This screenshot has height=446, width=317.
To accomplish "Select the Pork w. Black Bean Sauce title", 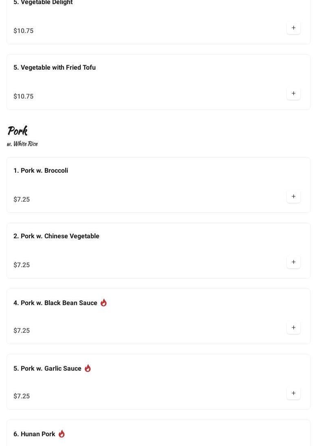I will tap(55, 303).
